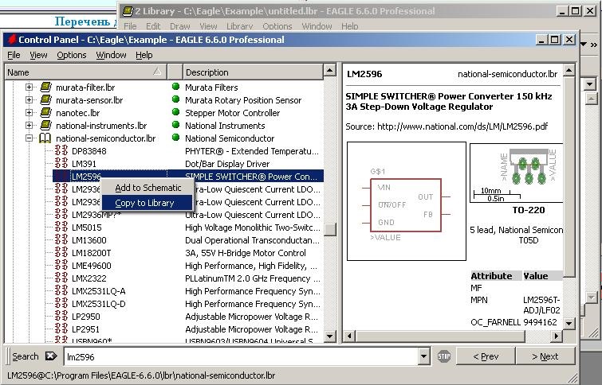
Task: Expand the national-instruments.lbr tree node
Action: tap(30, 125)
